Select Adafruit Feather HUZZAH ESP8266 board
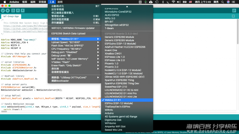 tap(127, 47)
